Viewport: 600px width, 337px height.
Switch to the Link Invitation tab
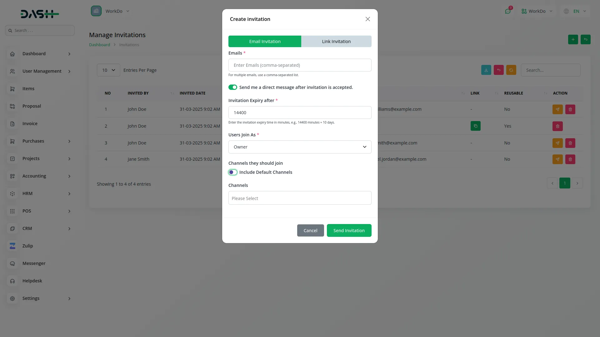pos(336,42)
